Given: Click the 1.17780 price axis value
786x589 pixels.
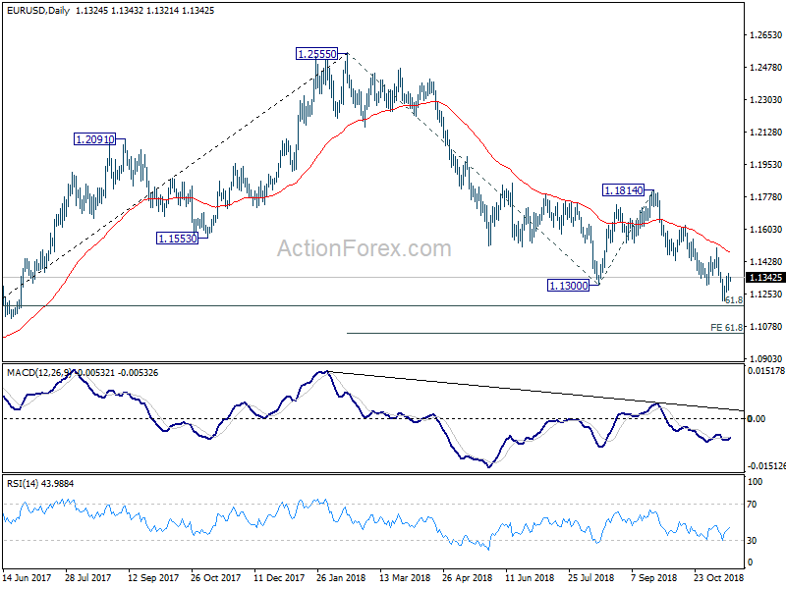Looking at the screenshot, I should pos(765,197).
